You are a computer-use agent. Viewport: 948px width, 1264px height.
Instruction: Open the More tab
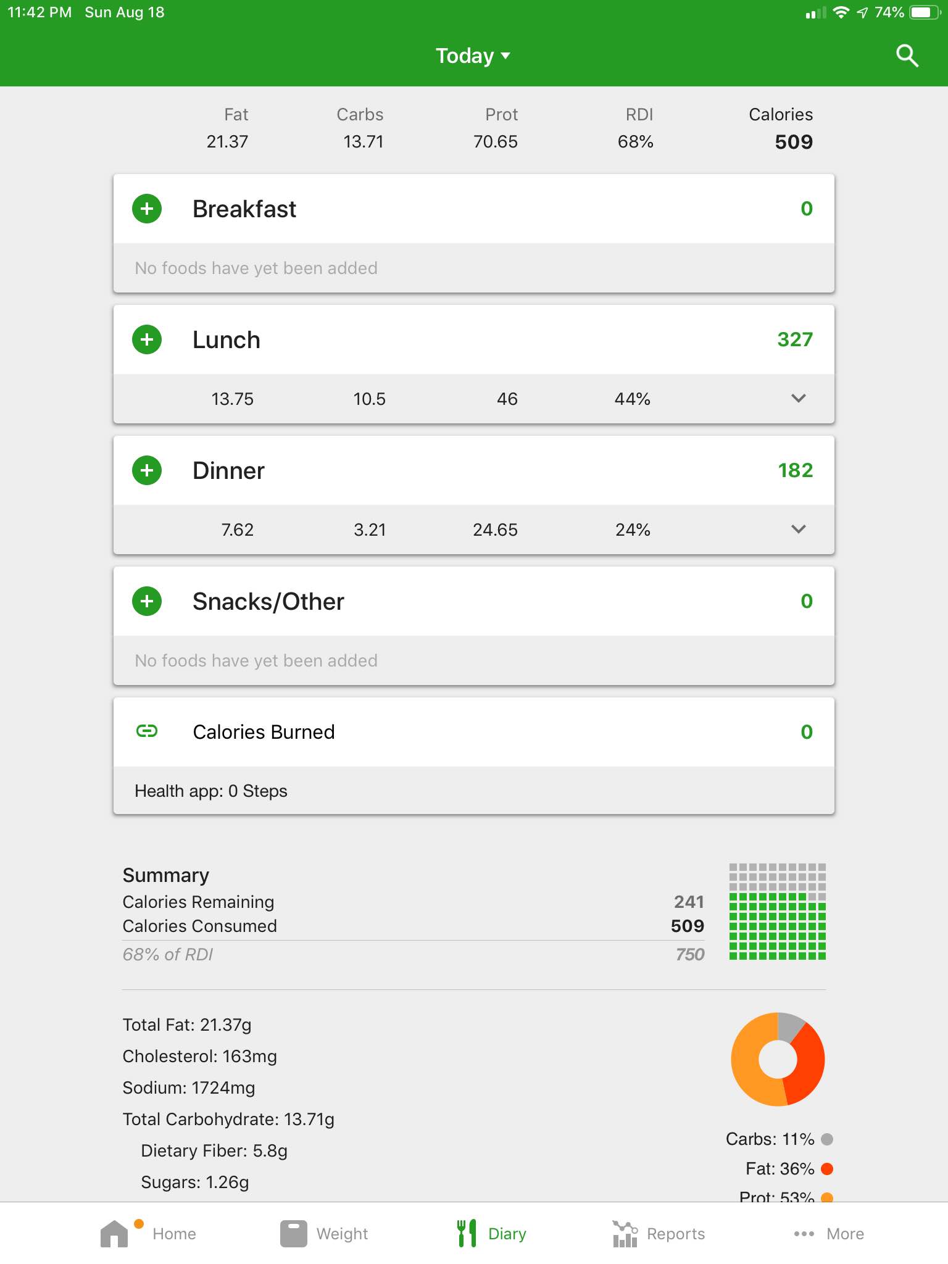pyautogui.click(x=829, y=1234)
